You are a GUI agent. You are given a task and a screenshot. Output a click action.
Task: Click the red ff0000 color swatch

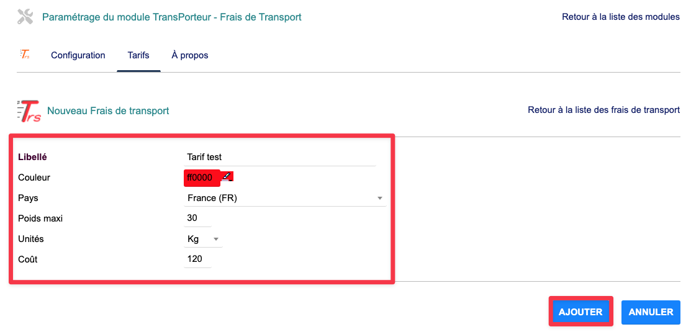[x=201, y=178]
